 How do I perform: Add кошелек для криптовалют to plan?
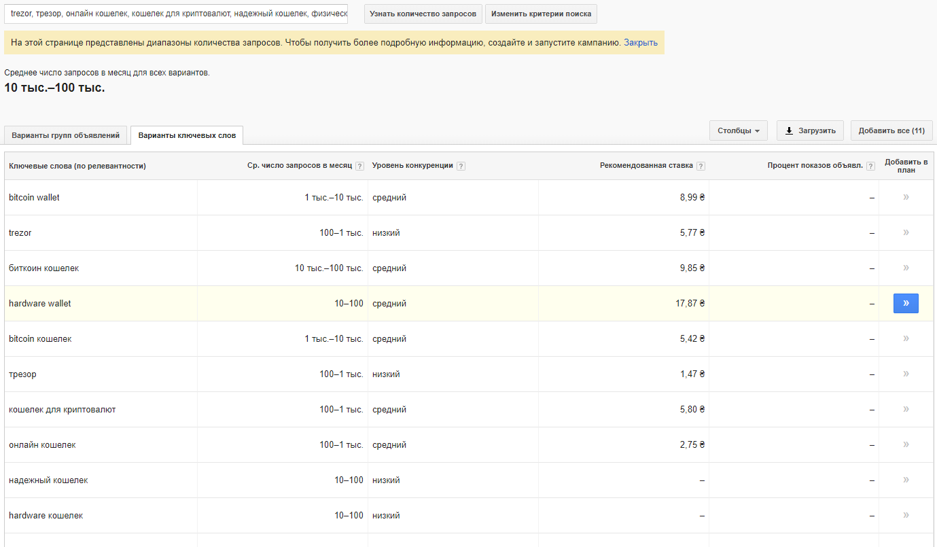click(x=905, y=410)
